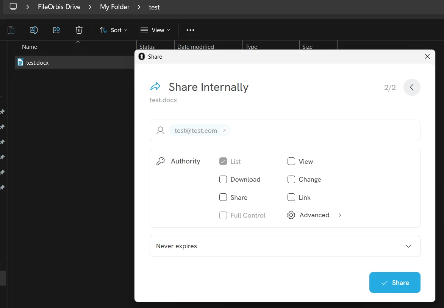444x308 pixels.
Task: Open the Sort dropdown menu
Action: [113, 30]
